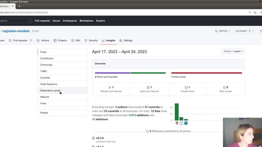Open the Period 1 week dropdown
262x147 pixels.
click(x=233, y=51)
